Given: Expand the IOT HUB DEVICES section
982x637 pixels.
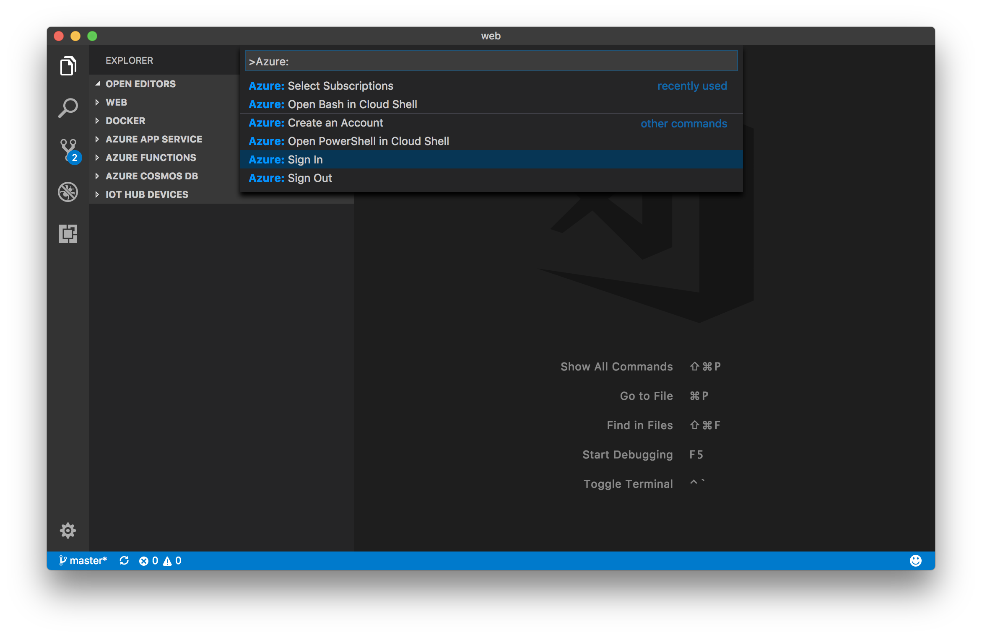Looking at the screenshot, I should 147,194.
